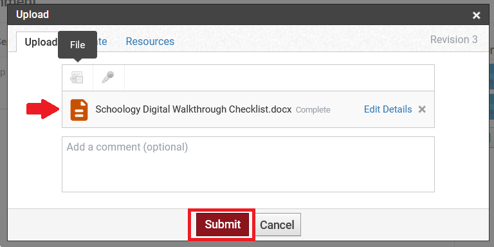Open the partially hidden Create tab
Screen dimensions: 494x247
coord(102,42)
